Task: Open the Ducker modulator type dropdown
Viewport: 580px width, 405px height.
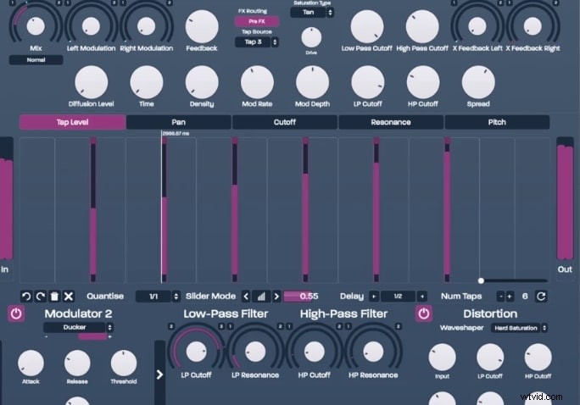Action: click(78, 327)
